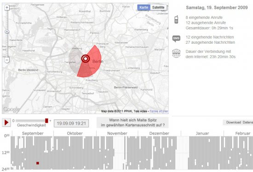The height and width of the screenshot is (172, 253).
Task: Click the Google logo on the map
Action: [x=11, y=109]
